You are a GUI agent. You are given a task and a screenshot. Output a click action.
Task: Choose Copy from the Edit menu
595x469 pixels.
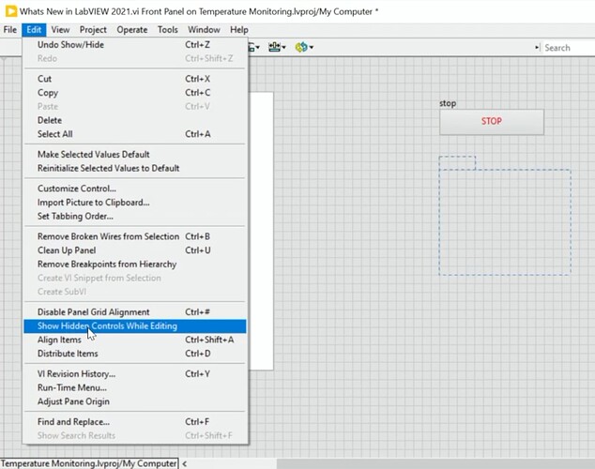point(135,93)
